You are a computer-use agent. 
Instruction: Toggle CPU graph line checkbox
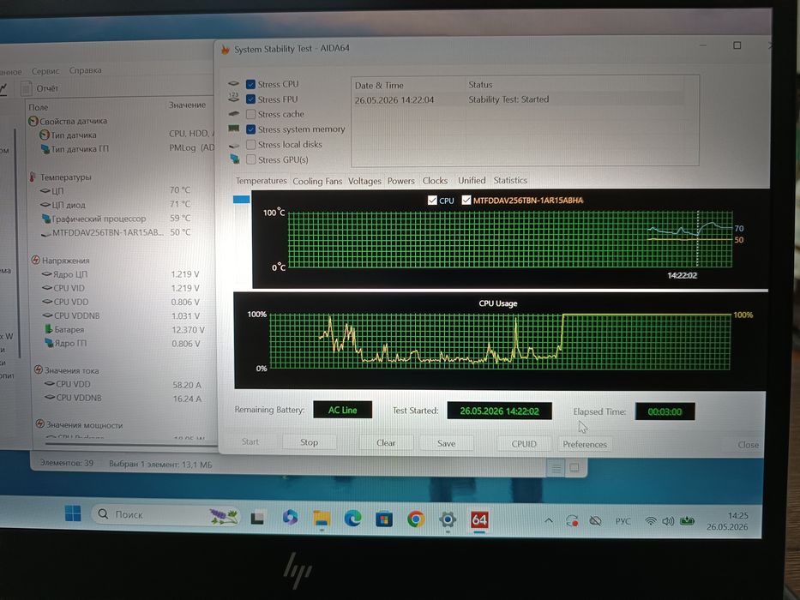[x=432, y=200]
